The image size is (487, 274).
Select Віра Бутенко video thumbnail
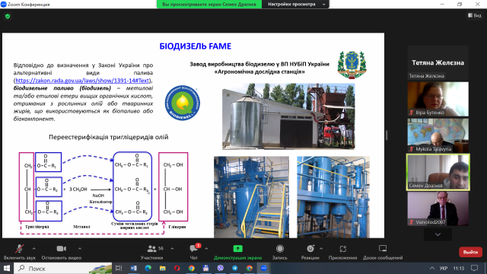click(438, 99)
